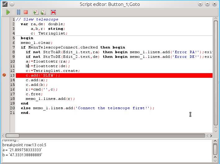
Task: Click the horizontal scrollbar thumb
Action: point(12,136)
